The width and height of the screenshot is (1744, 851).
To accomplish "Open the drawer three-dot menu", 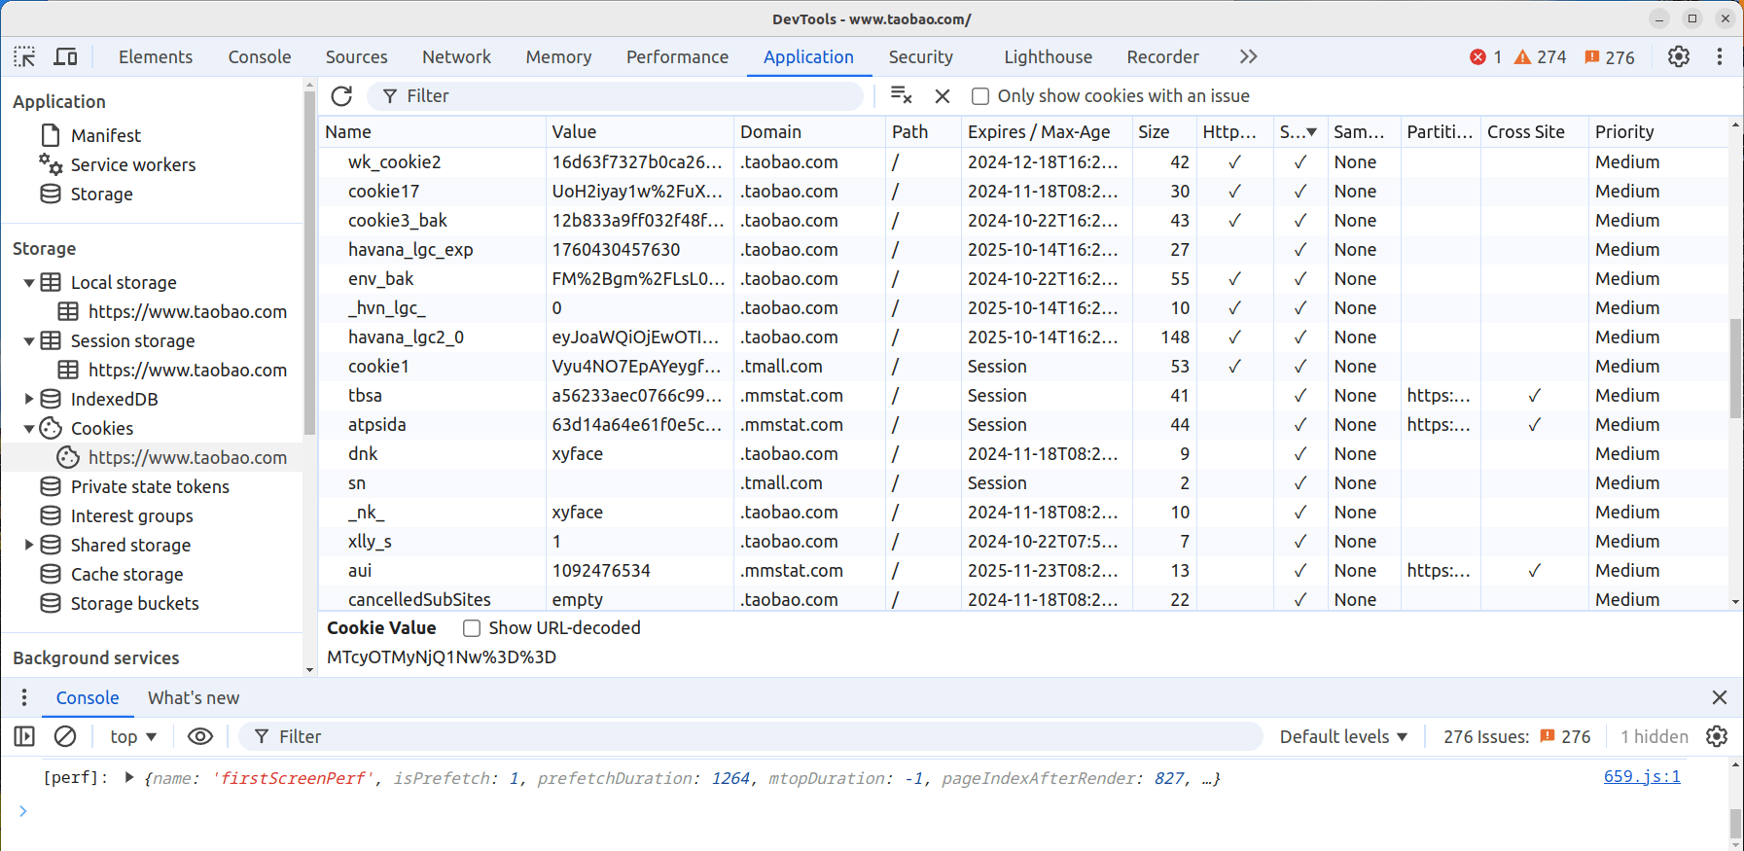I will (x=24, y=697).
